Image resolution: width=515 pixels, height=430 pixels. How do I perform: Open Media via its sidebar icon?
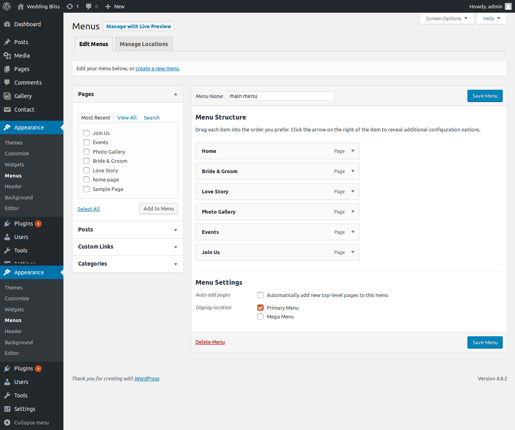tap(7, 56)
